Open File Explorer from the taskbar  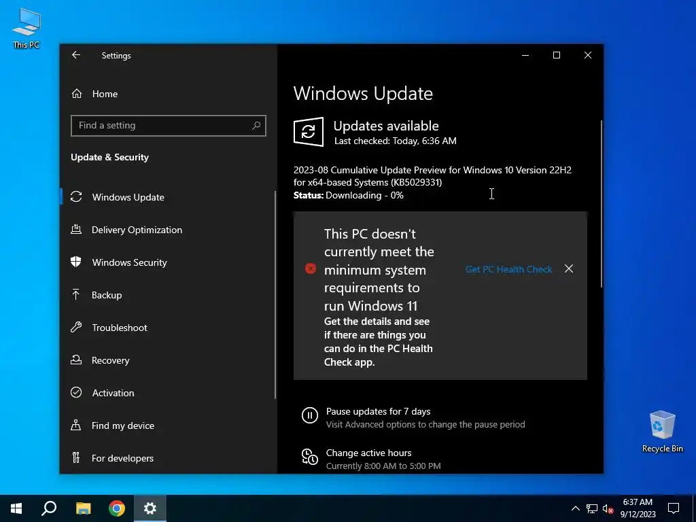(83, 508)
